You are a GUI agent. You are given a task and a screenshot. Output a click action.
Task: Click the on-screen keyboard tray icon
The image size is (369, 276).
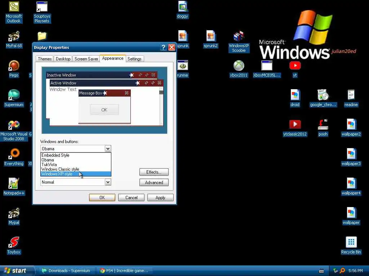click(321, 271)
